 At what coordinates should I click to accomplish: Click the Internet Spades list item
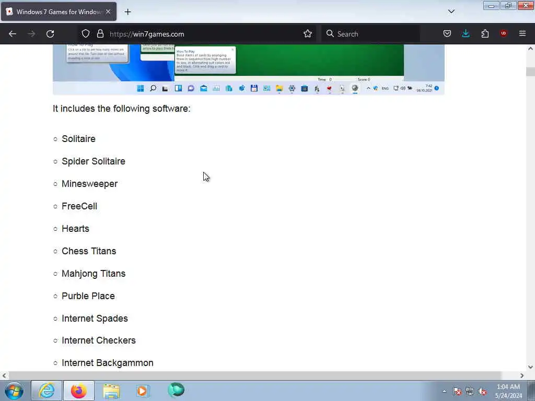[95, 319]
